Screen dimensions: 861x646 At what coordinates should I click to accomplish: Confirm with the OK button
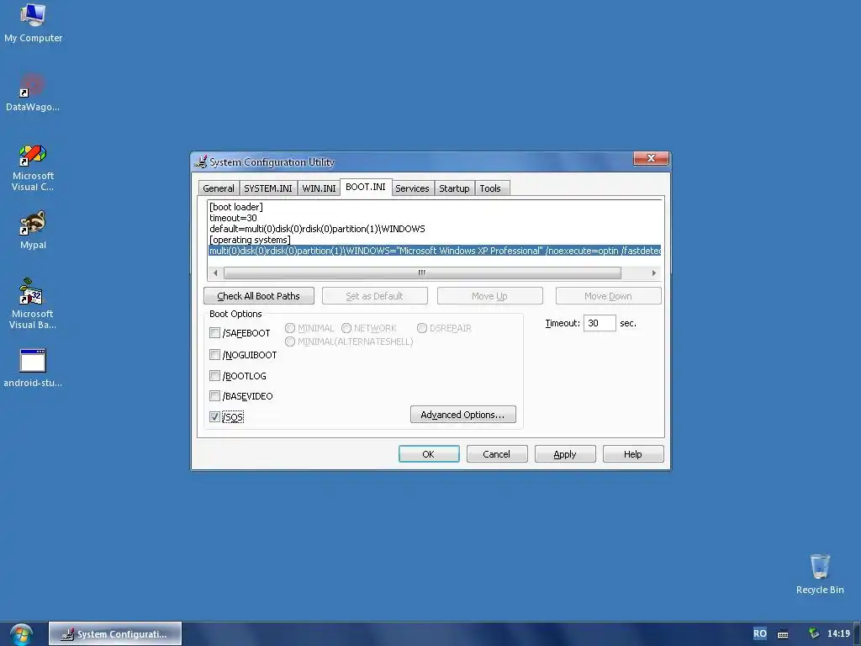[x=429, y=454]
